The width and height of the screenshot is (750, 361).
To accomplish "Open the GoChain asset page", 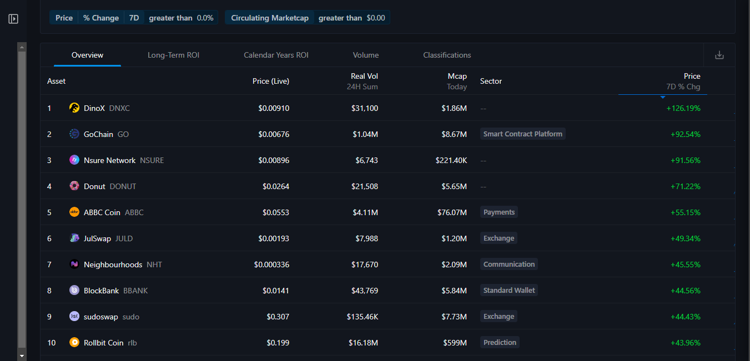I will pos(98,134).
